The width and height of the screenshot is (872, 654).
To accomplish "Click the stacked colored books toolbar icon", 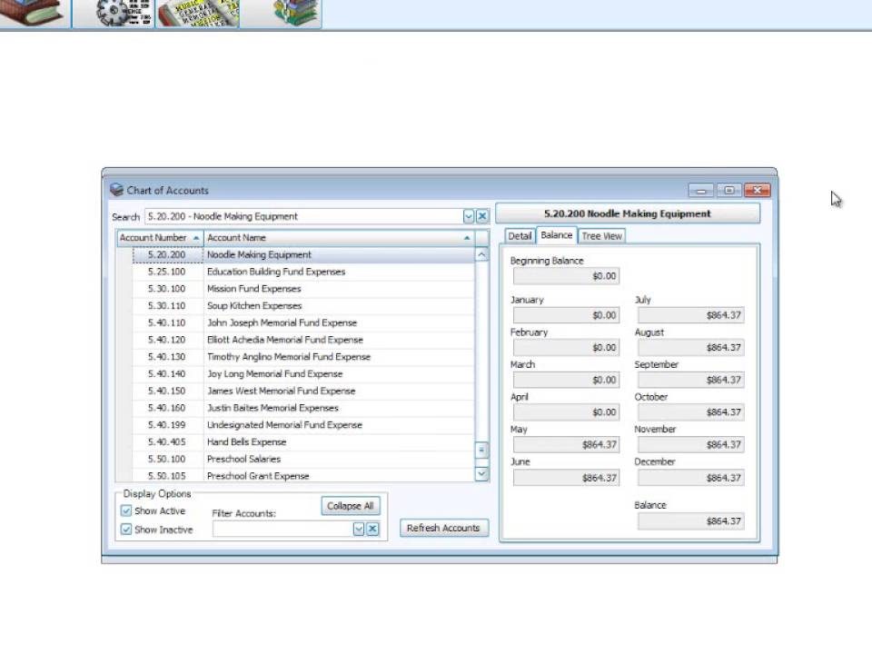I will [296, 13].
